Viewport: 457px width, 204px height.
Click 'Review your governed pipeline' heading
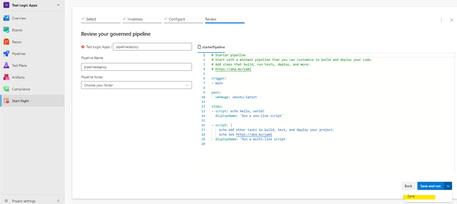point(116,34)
